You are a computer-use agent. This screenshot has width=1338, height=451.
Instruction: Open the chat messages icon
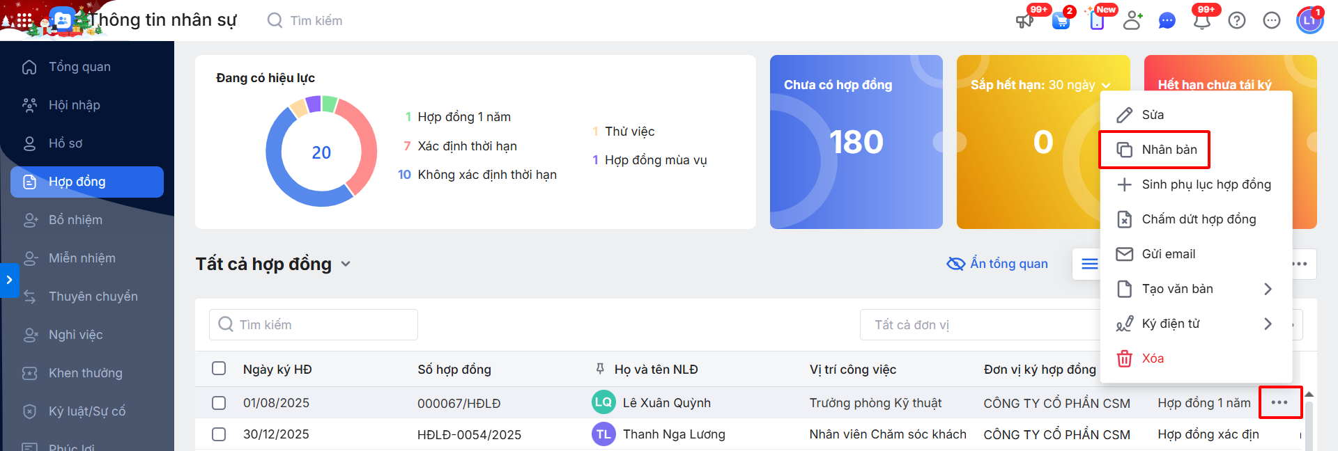[x=1167, y=21]
